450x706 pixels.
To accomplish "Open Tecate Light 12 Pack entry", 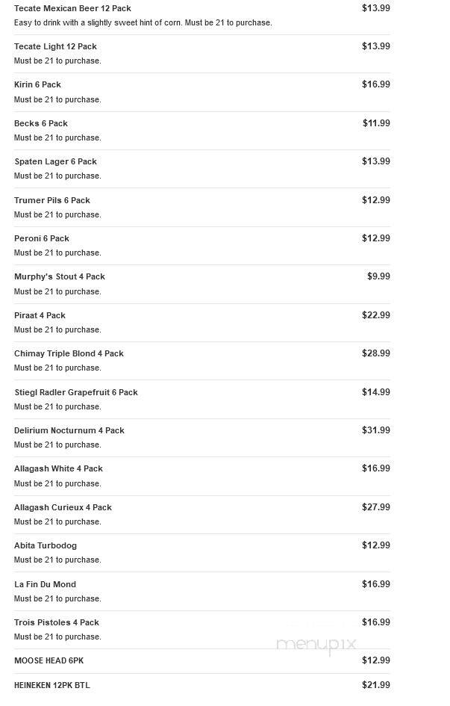I will pos(201,54).
